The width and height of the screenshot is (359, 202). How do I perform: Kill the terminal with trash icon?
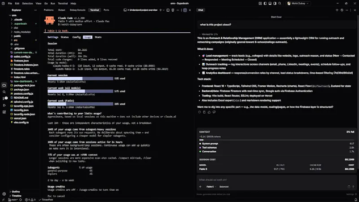click(173, 10)
